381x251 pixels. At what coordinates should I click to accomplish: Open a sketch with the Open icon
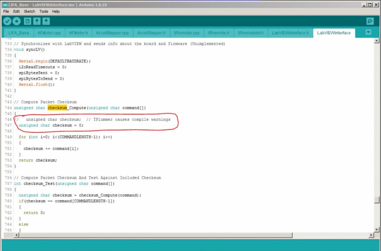(37, 21)
